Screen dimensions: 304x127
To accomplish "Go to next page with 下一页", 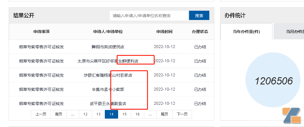I will point(182,114).
